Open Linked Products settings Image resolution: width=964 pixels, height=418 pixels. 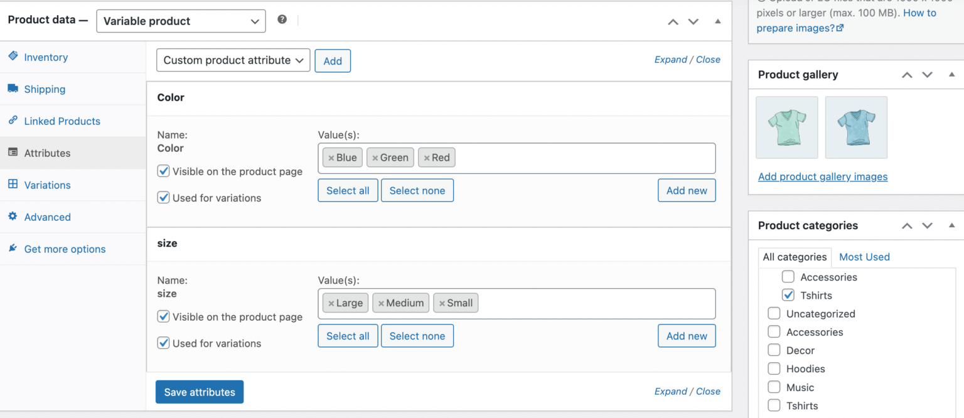(x=62, y=121)
